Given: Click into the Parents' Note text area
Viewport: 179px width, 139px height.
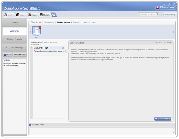Looking at the screenshot, I should pyautogui.click(x=101, y=131).
